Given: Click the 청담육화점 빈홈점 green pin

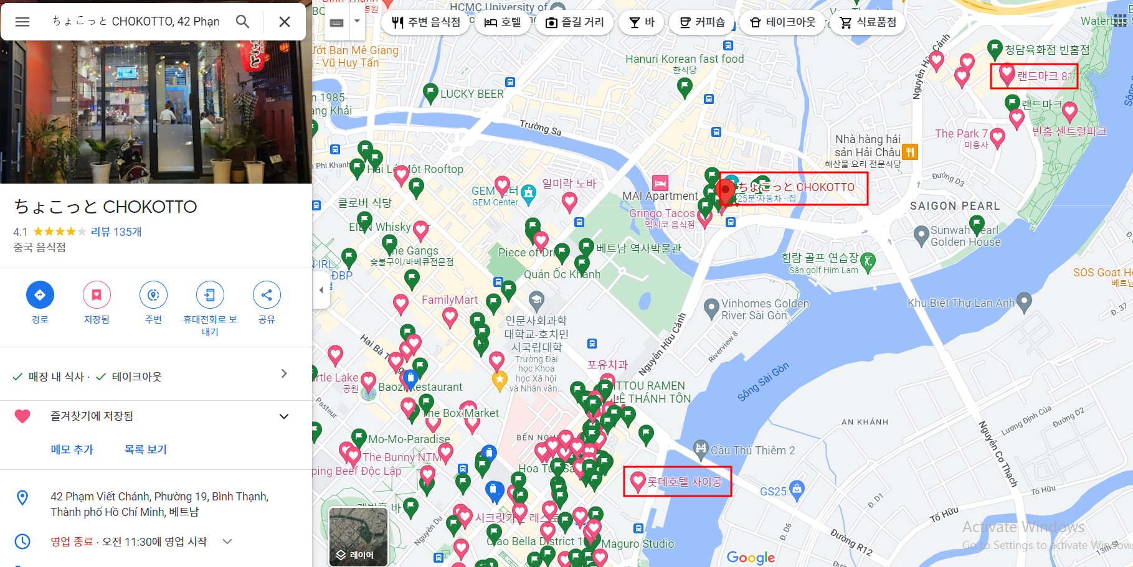Looking at the screenshot, I should click(995, 50).
